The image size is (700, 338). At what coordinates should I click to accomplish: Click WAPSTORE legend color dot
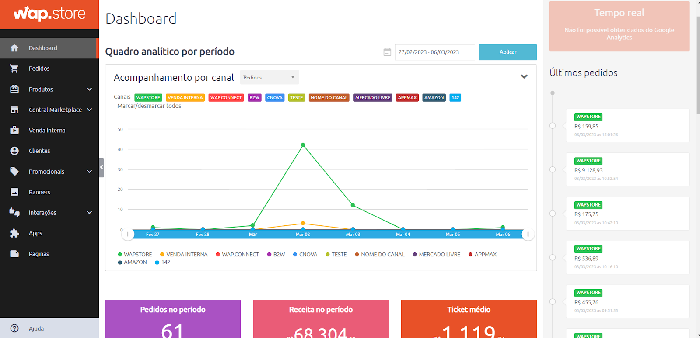point(120,255)
